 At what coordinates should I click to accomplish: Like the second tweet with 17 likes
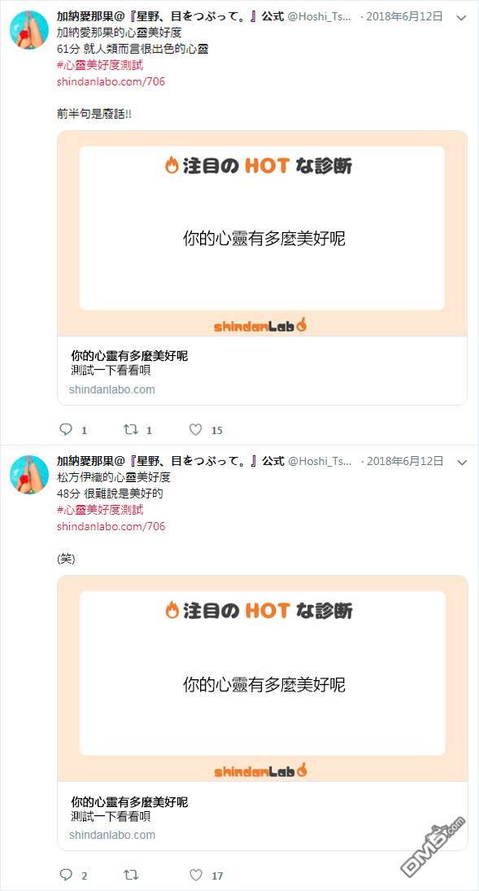(196, 875)
